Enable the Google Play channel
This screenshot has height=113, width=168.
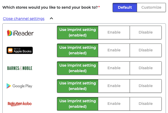pyautogui.click(x=114, y=86)
